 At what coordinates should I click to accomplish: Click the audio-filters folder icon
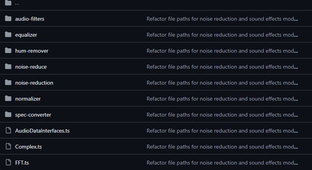click(8, 19)
